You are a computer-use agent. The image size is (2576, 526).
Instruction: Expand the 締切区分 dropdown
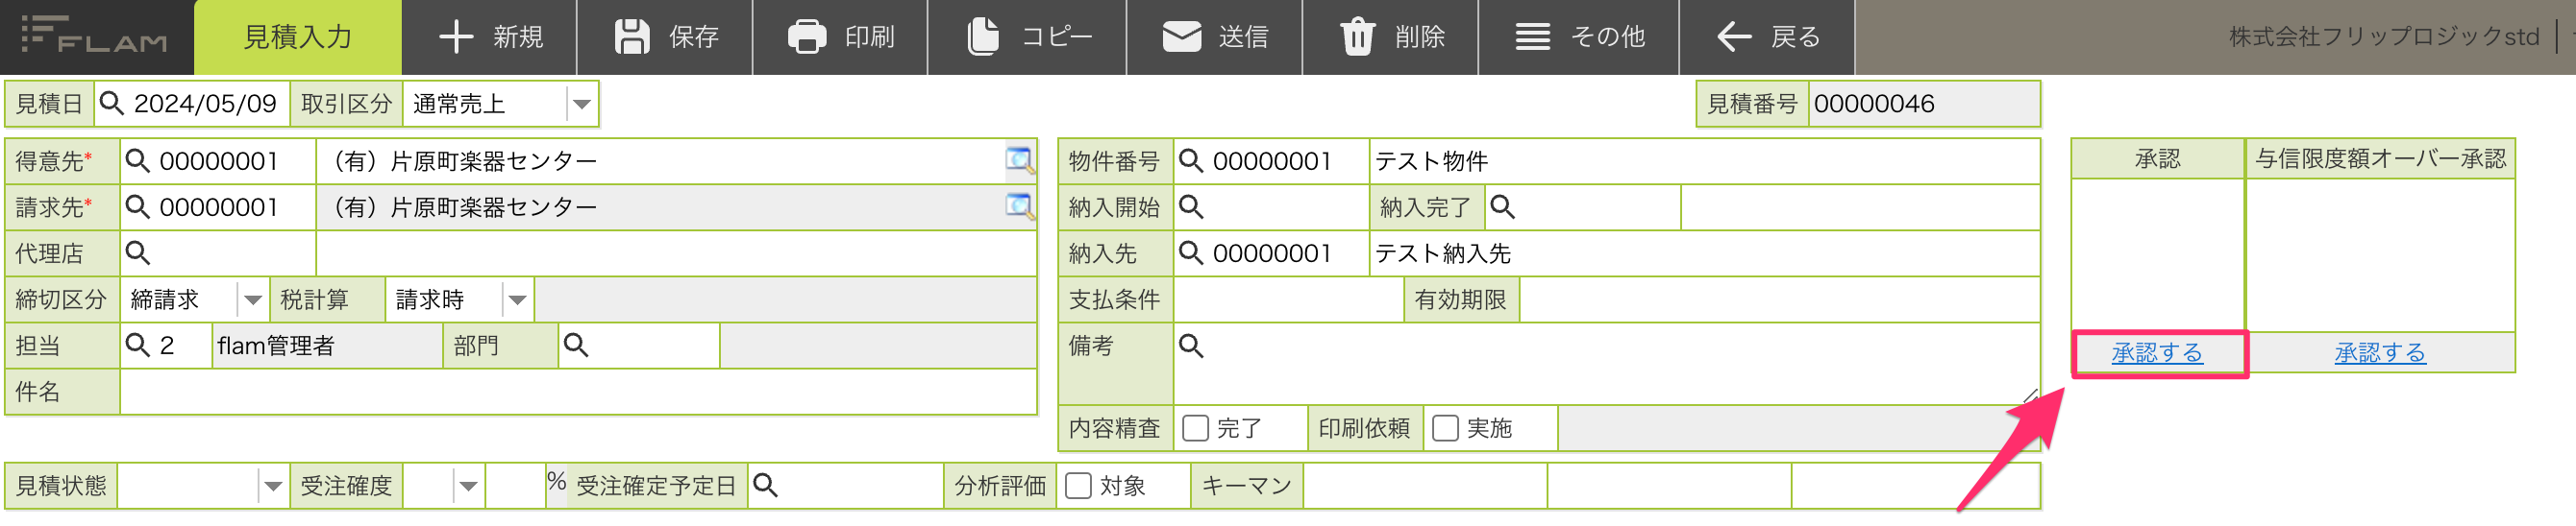(252, 299)
